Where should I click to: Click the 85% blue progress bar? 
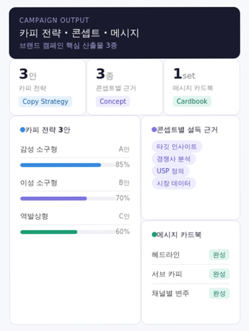pos(68,165)
